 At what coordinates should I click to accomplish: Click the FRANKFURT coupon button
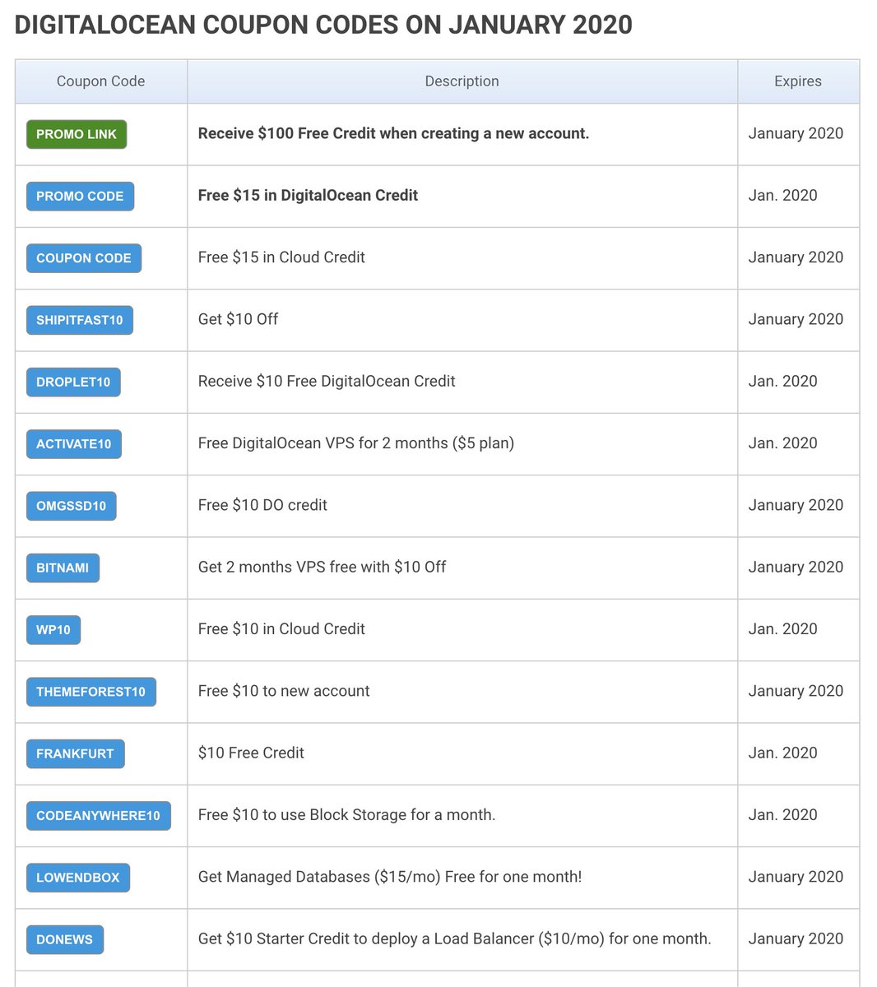tap(76, 753)
